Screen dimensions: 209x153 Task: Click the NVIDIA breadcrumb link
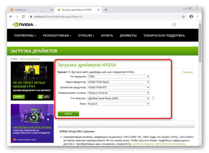tap(14, 59)
